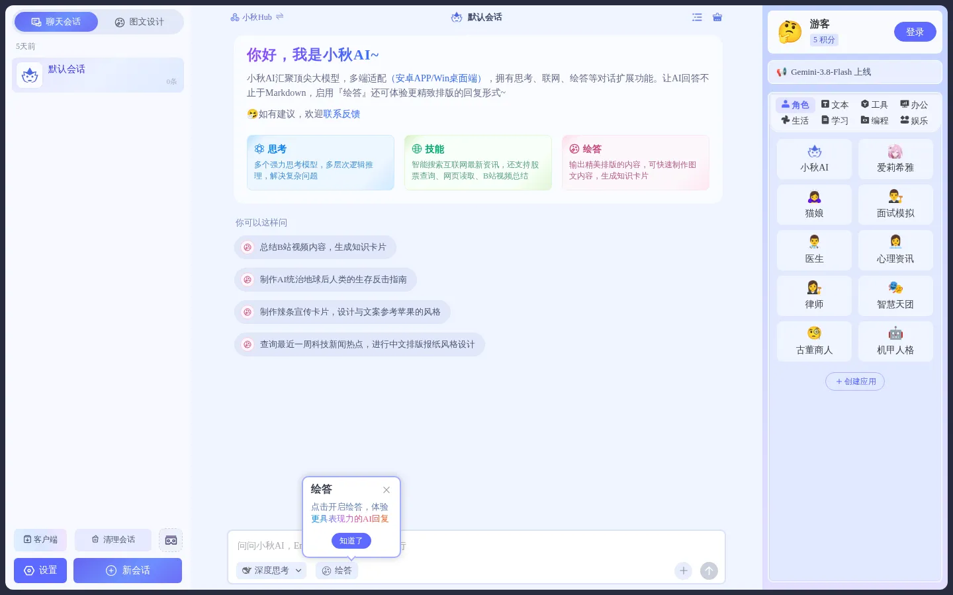Click the 清理会话 button
The width and height of the screenshot is (953, 595).
113,540
